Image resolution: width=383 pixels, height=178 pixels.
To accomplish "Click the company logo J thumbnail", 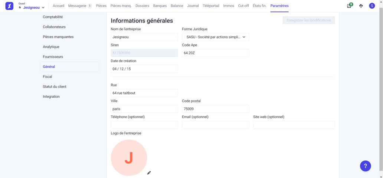I will (x=129, y=158).
